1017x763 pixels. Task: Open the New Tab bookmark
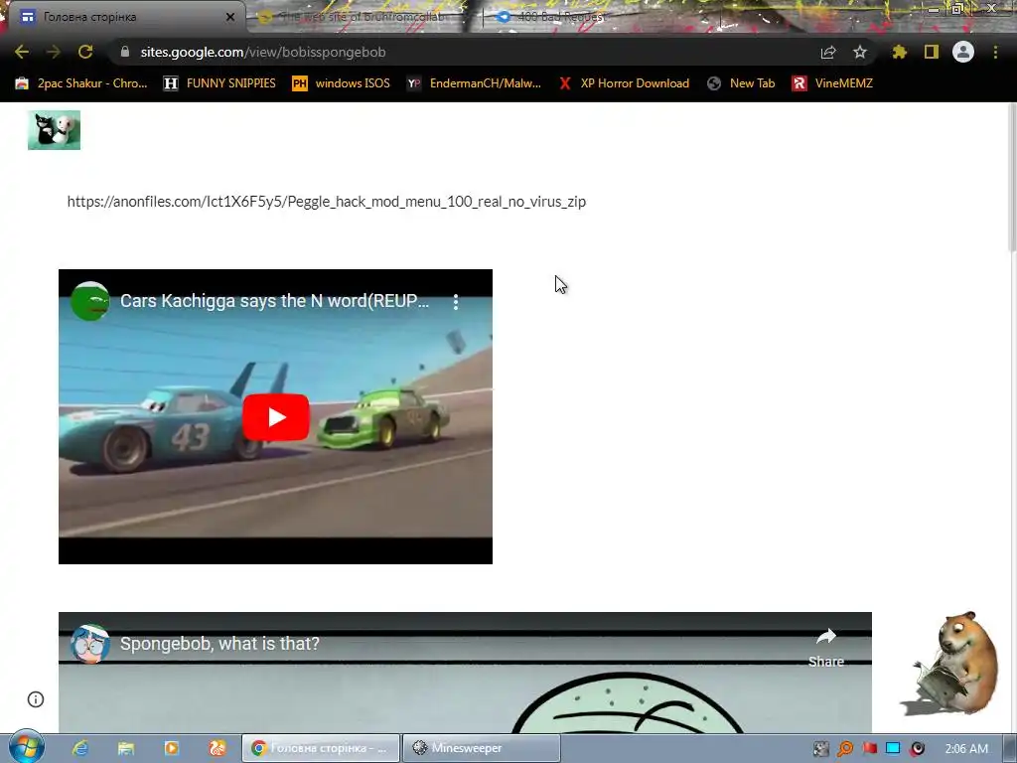click(741, 83)
